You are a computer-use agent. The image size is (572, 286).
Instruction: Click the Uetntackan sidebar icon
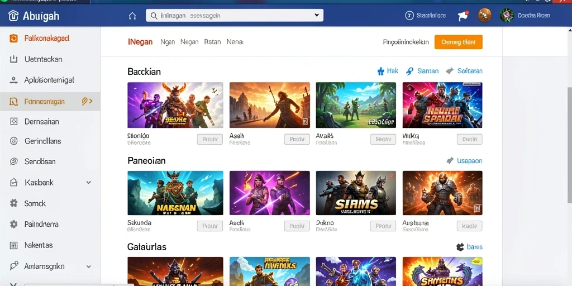point(13,59)
